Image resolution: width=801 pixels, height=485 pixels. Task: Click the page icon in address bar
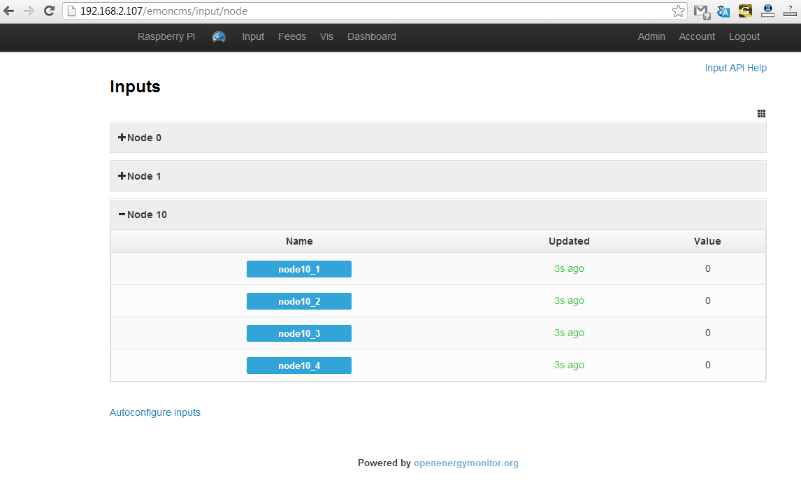click(71, 11)
